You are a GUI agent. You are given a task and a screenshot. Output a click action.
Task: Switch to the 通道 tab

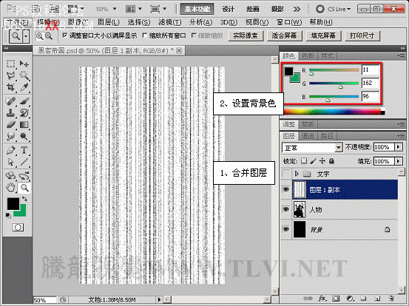tap(308, 136)
